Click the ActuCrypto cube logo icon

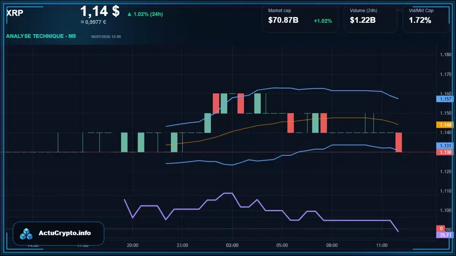coord(27,234)
